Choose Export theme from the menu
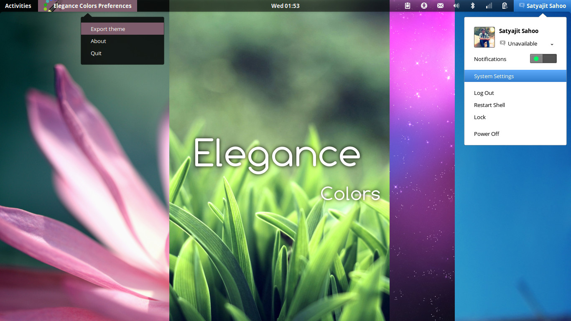The height and width of the screenshot is (321, 571). (108, 28)
